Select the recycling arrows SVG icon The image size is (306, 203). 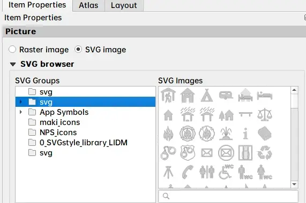tap(265, 153)
